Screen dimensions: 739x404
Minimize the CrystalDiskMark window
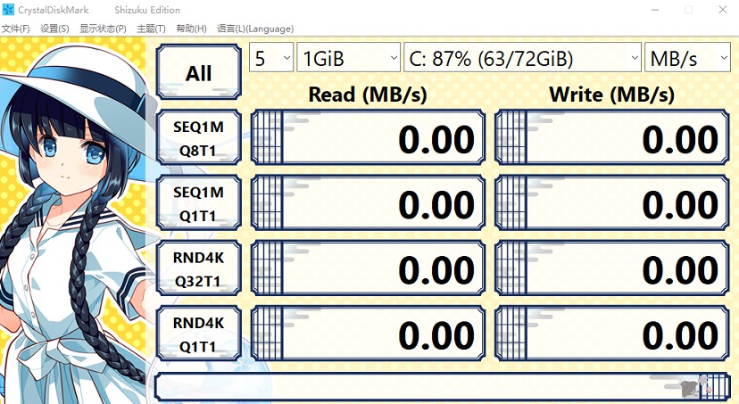point(655,10)
